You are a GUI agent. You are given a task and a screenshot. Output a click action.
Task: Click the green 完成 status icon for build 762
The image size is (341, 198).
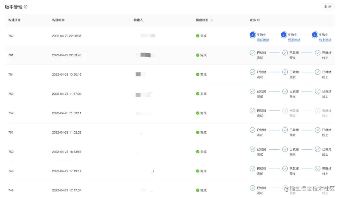click(198, 36)
